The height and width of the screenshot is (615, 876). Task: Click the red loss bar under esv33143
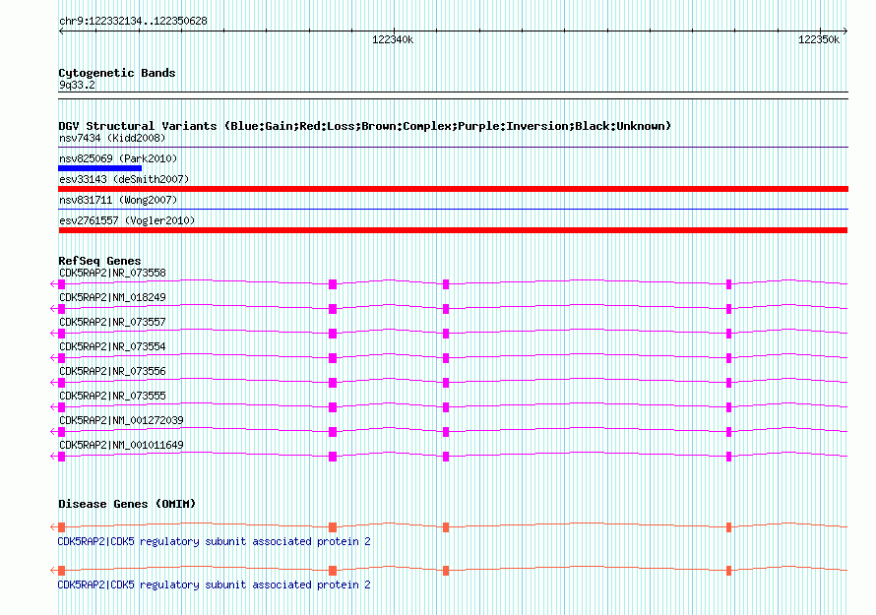pos(453,189)
